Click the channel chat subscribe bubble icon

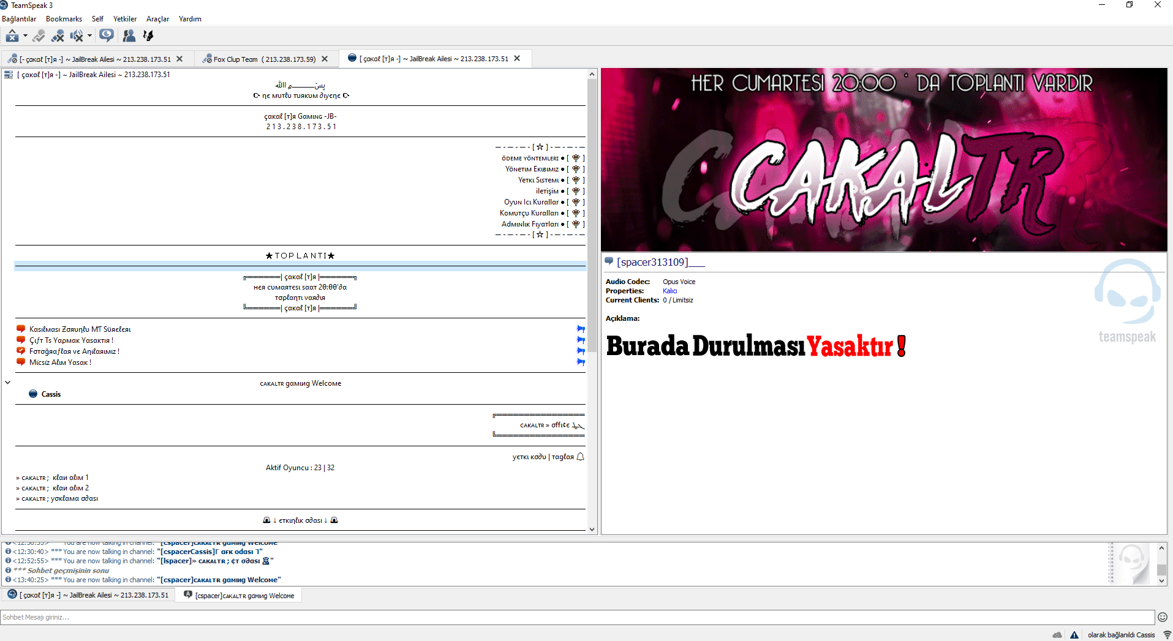[x=107, y=36]
